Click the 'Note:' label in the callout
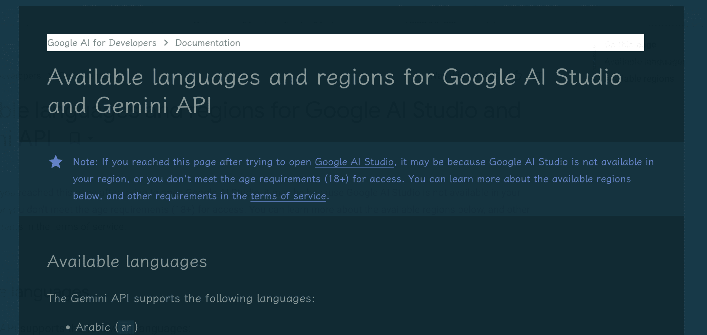Viewport: 707px width, 335px height. coord(85,162)
